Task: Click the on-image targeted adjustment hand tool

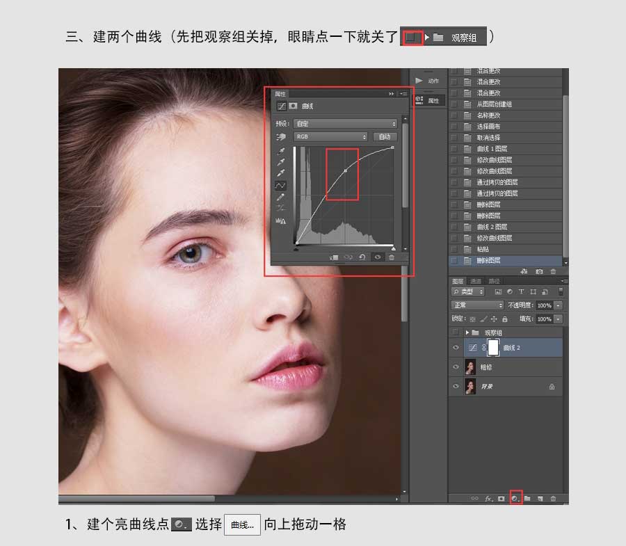Action: [x=281, y=137]
